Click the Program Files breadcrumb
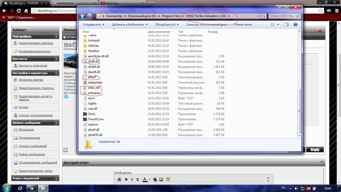The width and height of the screenshot is (341, 192). (x=171, y=16)
